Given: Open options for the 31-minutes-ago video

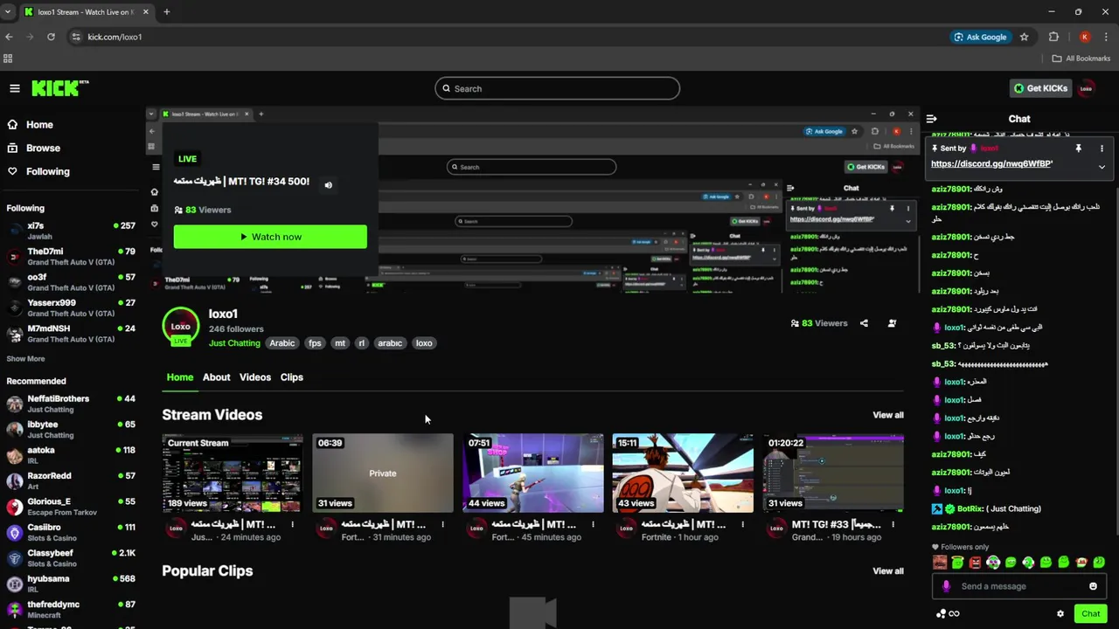Looking at the screenshot, I should [x=443, y=525].
